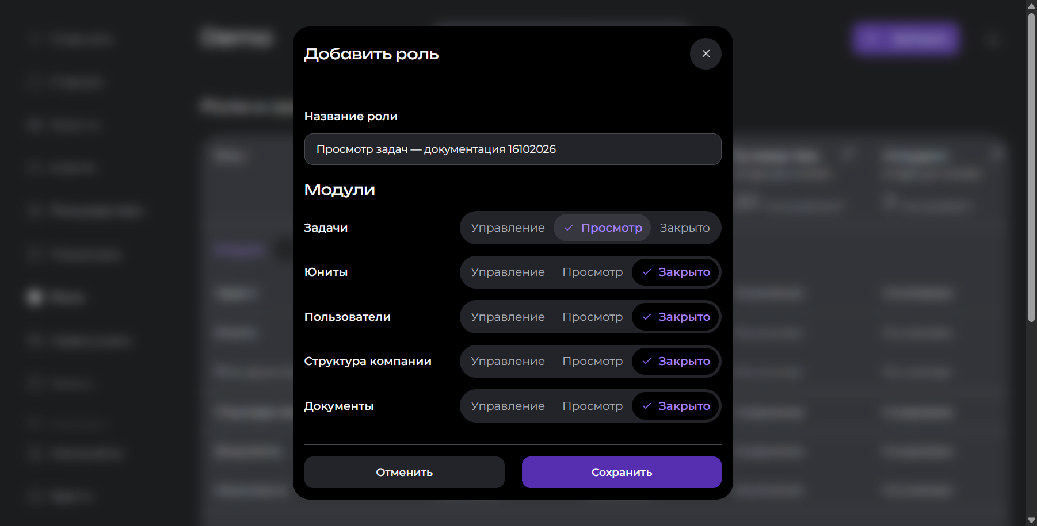Save the role with Сохранить
Image resolution: width=1037 pixels, height=526 pixels.
click(x=622, y=472)
